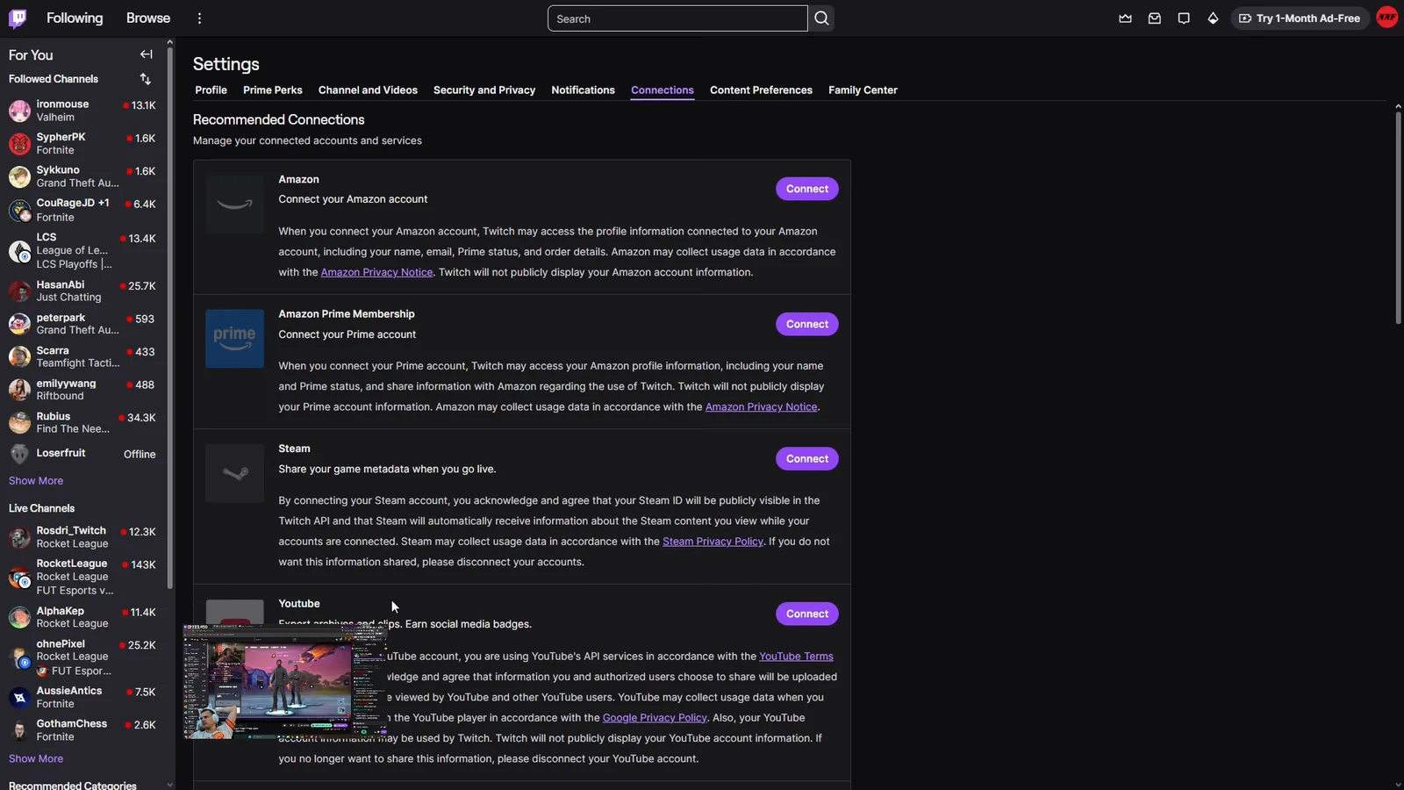The height and width of the screenshot is (790, 1404).
Task: Sort the Followed Channels list
Action: point(146,79)
